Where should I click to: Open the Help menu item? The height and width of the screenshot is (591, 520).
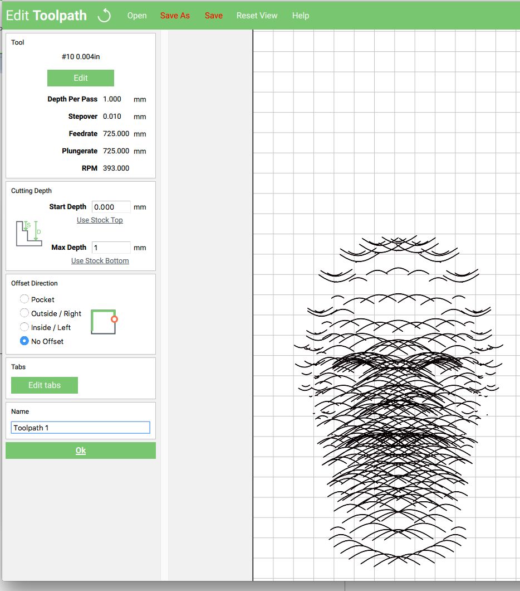[300, 16]
